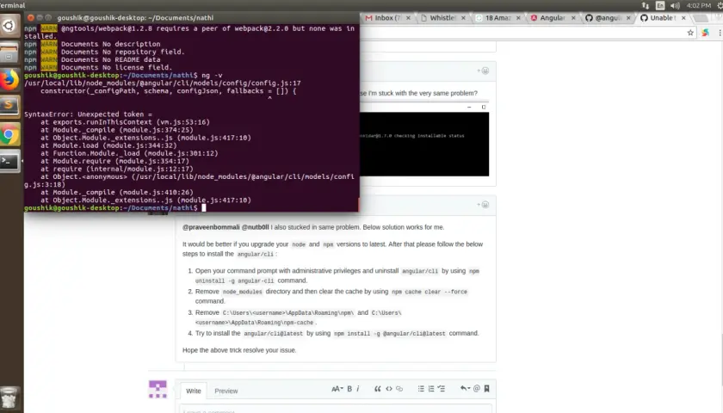Click the terminal title bar text
Viewport: 723px width, 413px height.
[135, 18]
